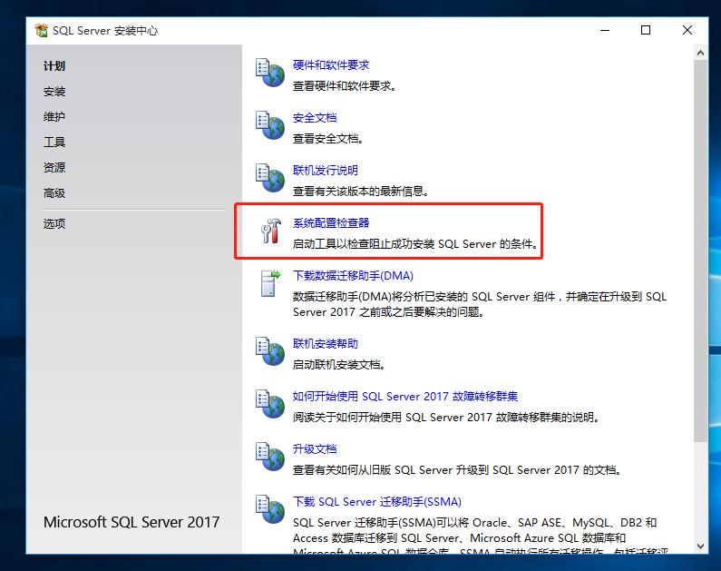Switch to the 安装 page
Image resolution: width=721 pixels, height=571 pixels.
54,92
